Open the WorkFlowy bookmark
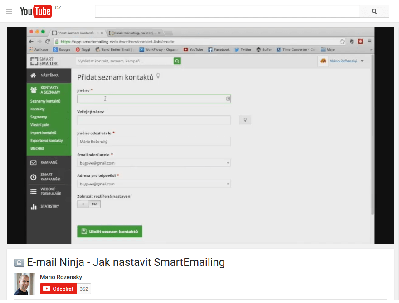The height and width of the screenshot is (303, 399). coord(159,49)
